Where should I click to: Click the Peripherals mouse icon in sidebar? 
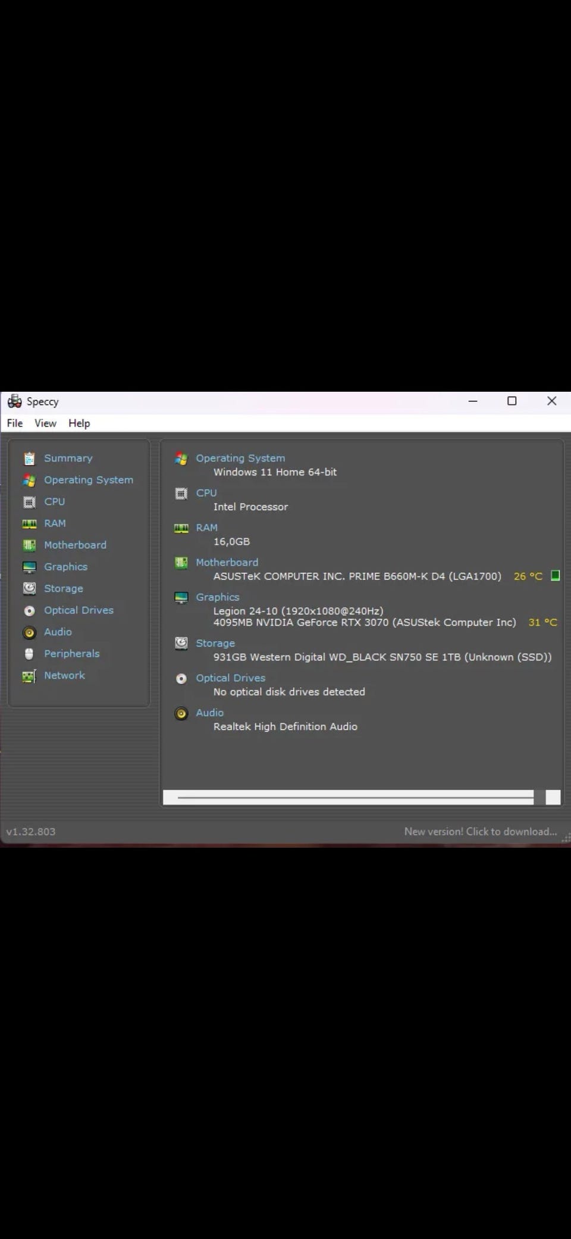(29, 654)
